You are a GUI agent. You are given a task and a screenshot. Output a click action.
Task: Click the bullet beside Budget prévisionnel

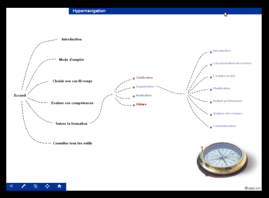click(211, 102)
